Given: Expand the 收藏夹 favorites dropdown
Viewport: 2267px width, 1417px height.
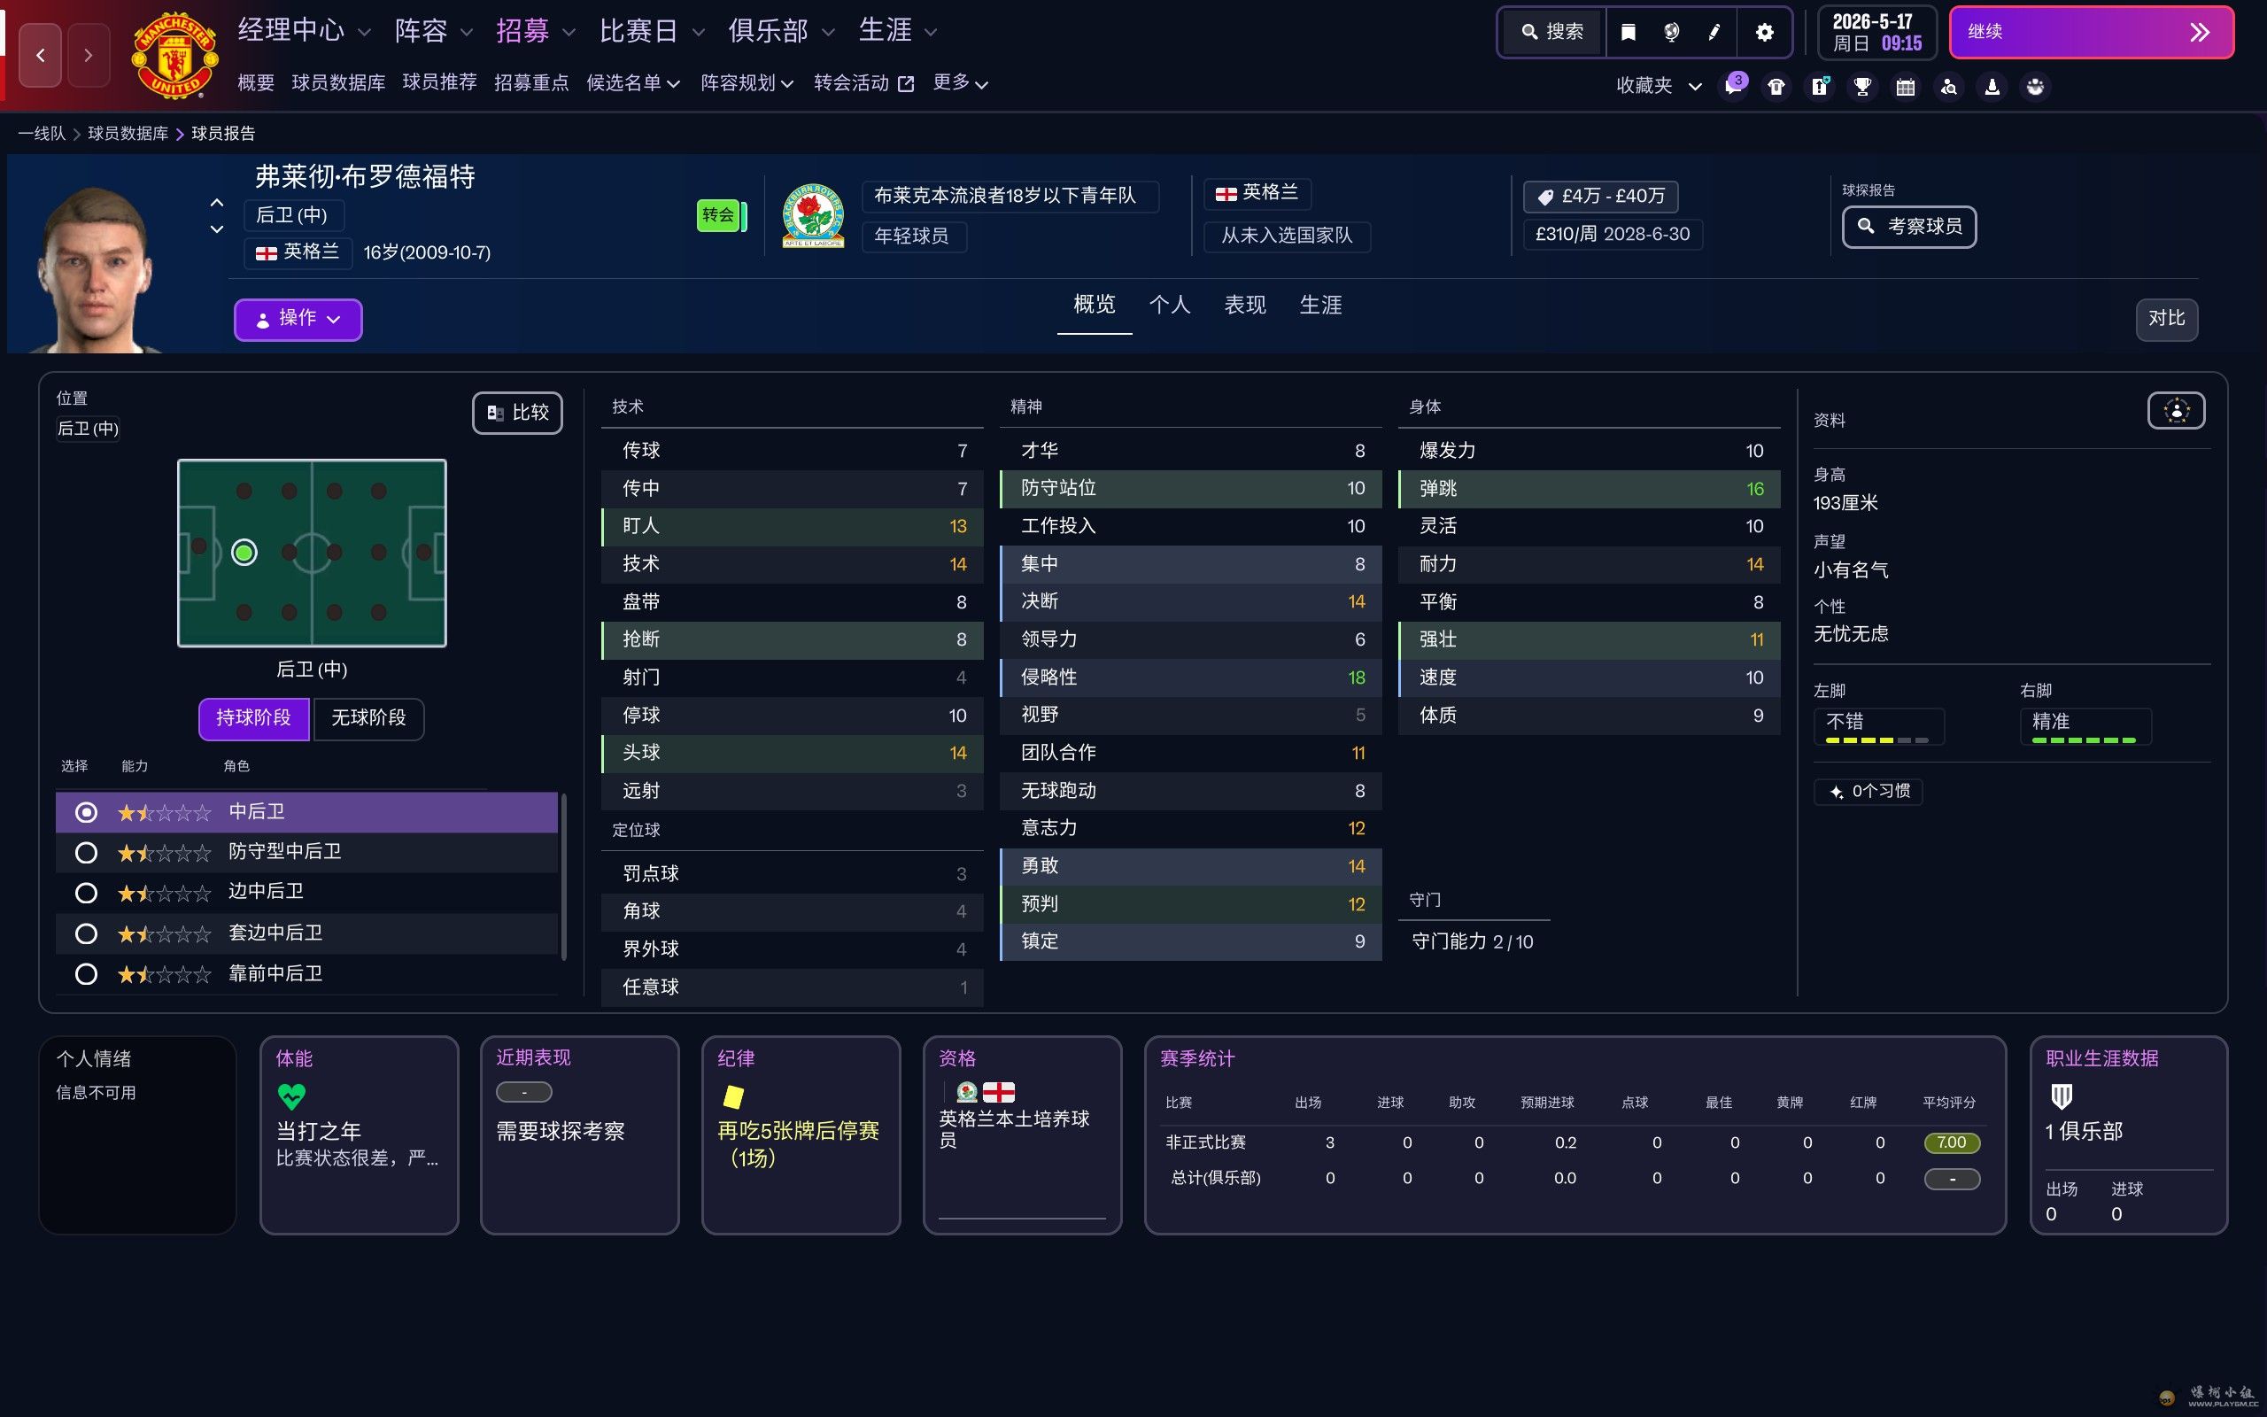Looking at the screenshot, I should [1658, 86].
